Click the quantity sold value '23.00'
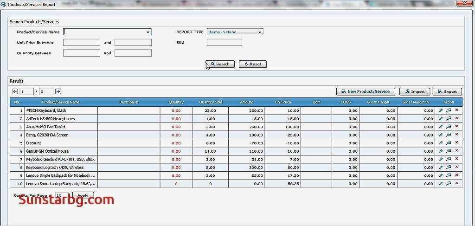This screenshot has height=226, width=475. (x=210, y=111)
